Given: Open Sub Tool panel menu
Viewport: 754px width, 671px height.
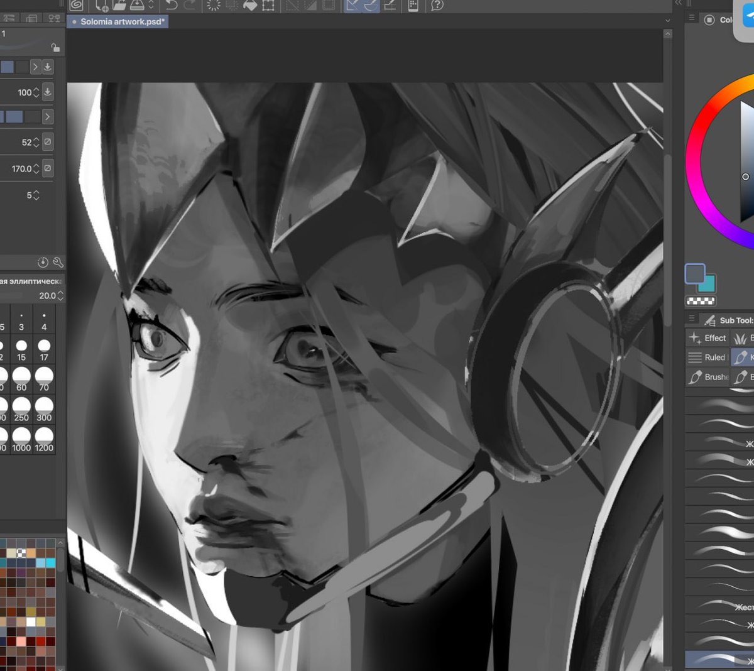Looking at the screenshot, I should click(x=692, y=319).
